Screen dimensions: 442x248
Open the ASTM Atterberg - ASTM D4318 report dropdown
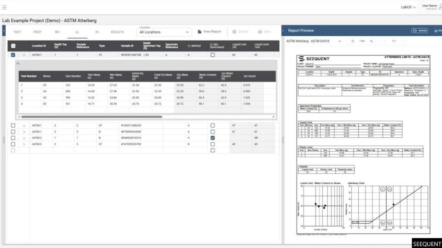[313, 41]
